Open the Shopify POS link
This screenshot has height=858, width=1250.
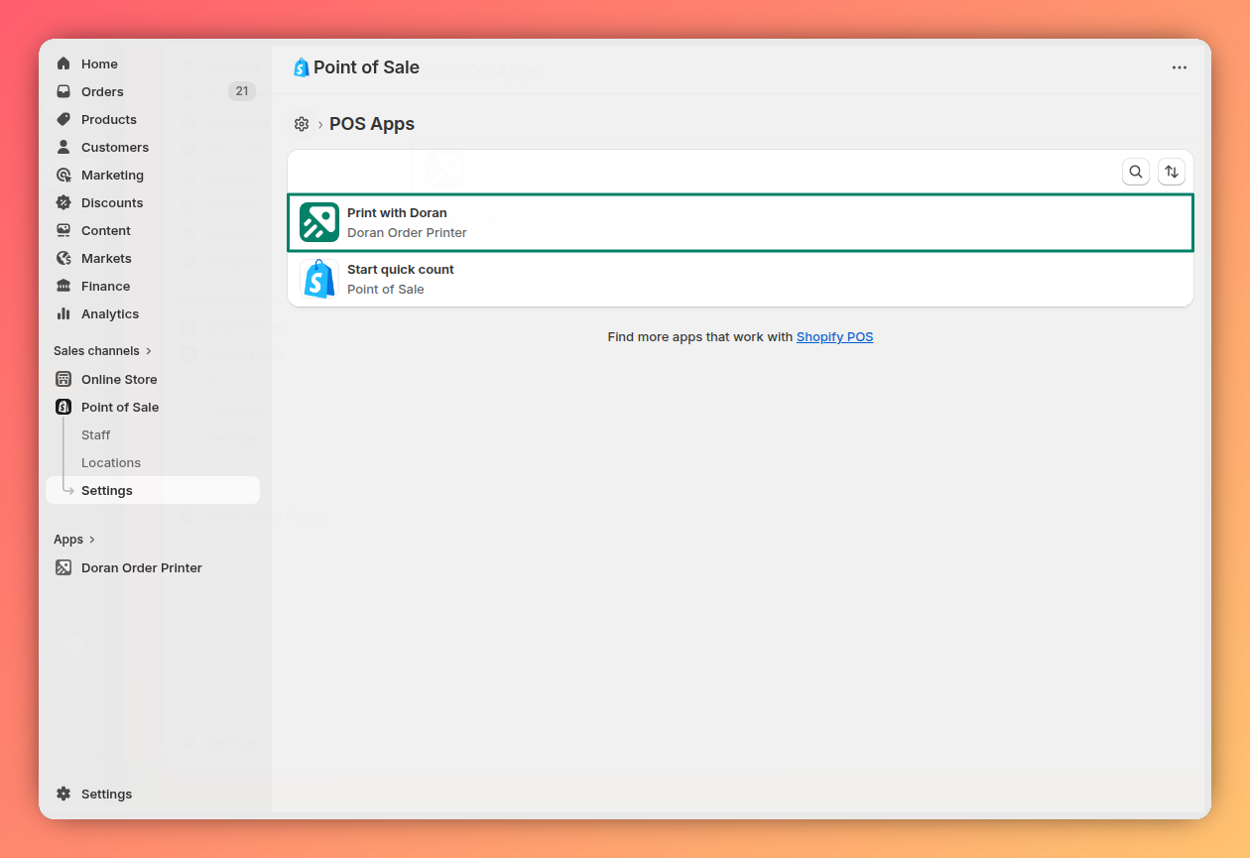tap(834, 337)
